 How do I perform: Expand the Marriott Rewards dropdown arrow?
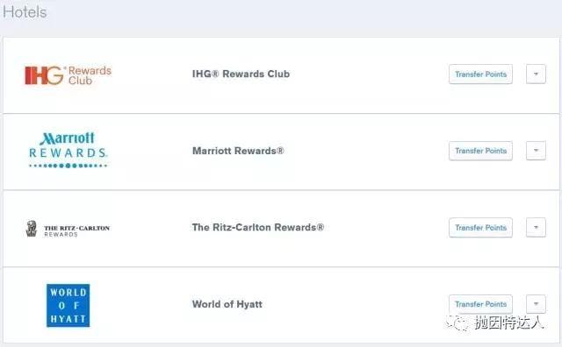536,151
